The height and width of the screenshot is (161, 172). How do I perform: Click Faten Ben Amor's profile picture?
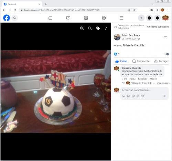[x=117, y=37]
